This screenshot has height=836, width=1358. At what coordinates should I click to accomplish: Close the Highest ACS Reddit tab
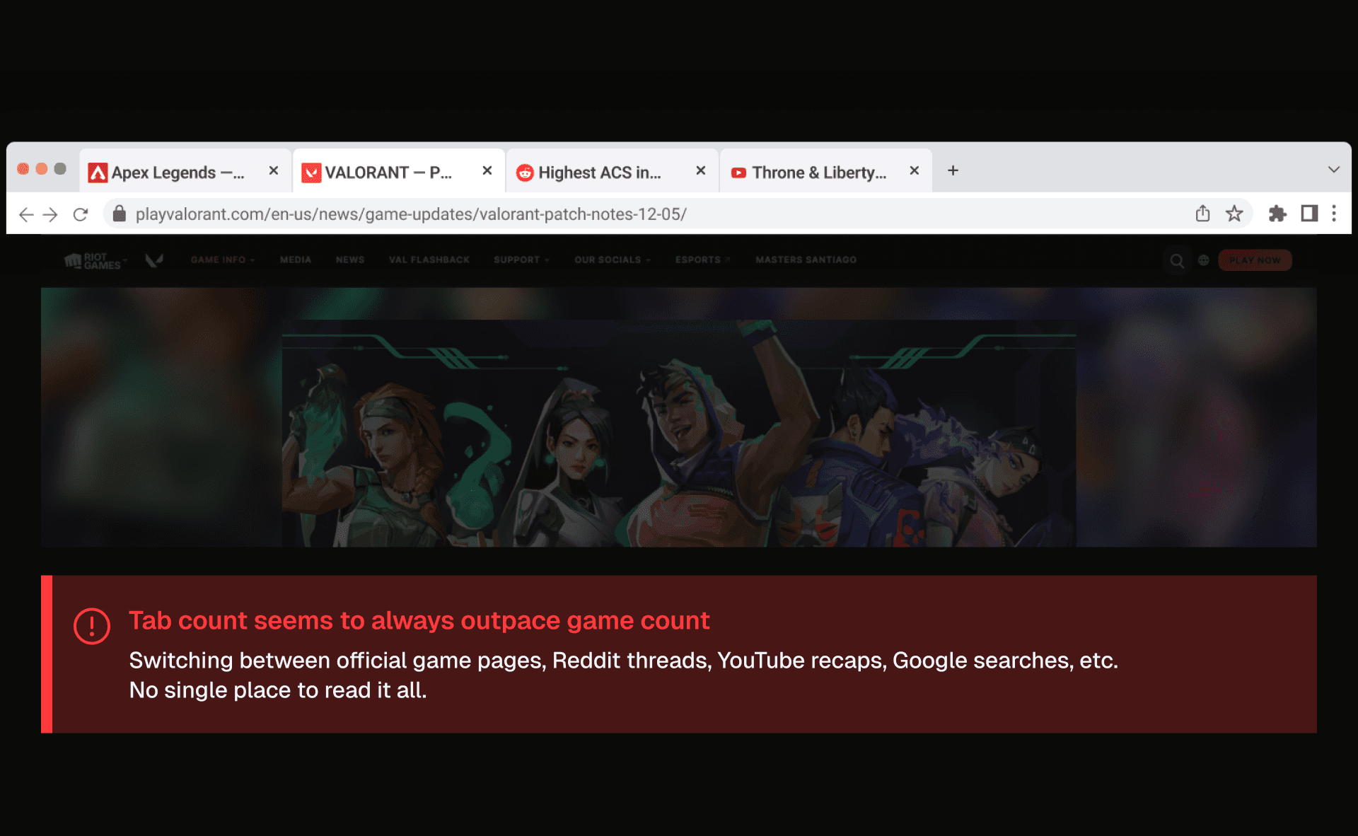coord(701,170)
